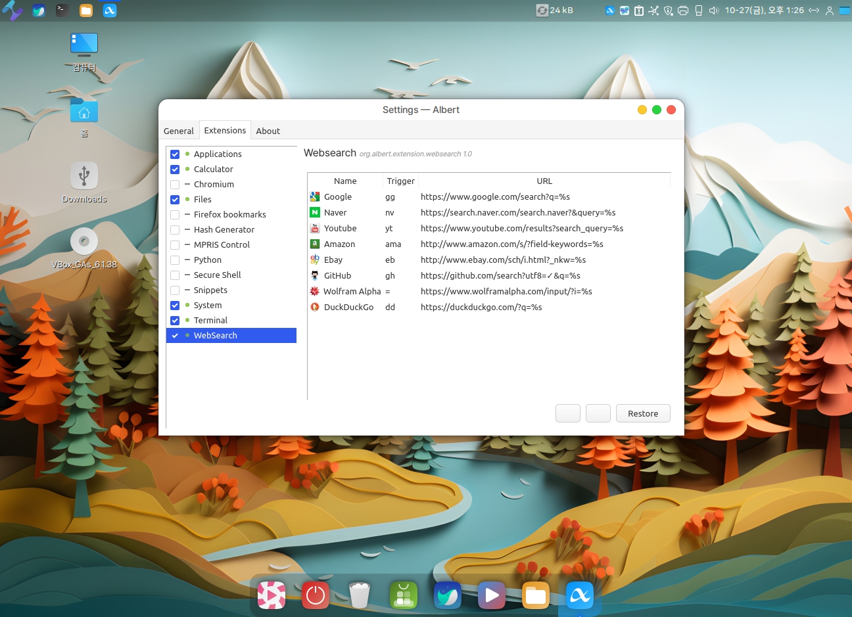Open the terminal icon in top panel

coord(62,10)
